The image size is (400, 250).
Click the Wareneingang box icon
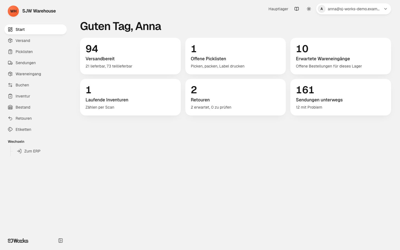(x=10, y=74)
